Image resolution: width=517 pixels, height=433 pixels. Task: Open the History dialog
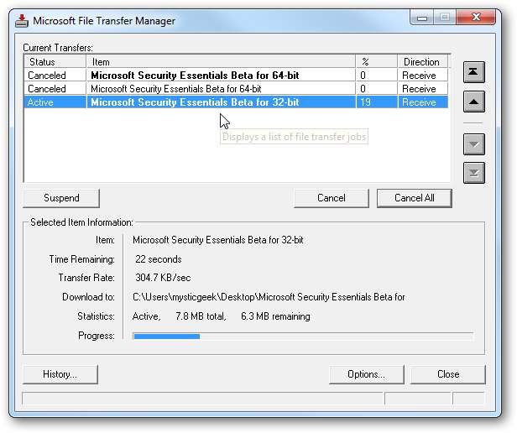[x=60, y=374]
